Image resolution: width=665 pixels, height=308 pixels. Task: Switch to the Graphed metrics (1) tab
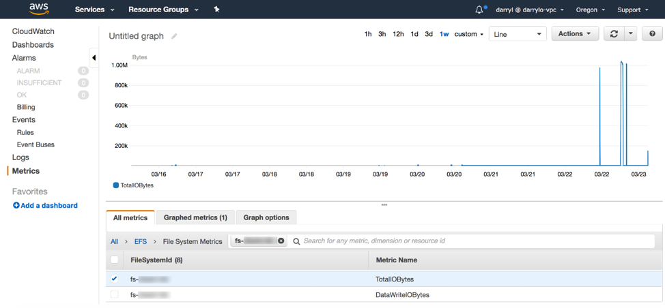[195, 217]
